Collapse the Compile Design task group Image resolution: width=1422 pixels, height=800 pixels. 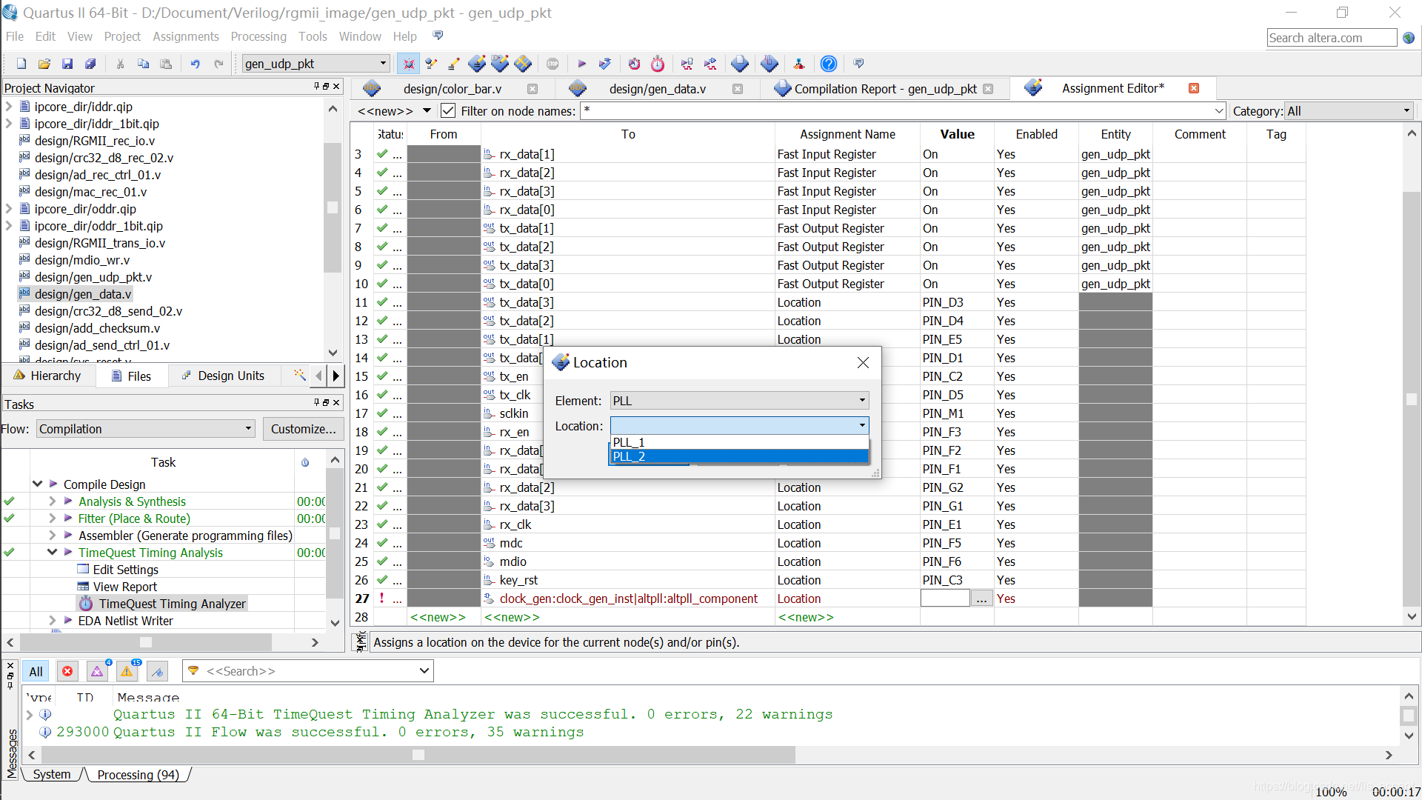37,484
